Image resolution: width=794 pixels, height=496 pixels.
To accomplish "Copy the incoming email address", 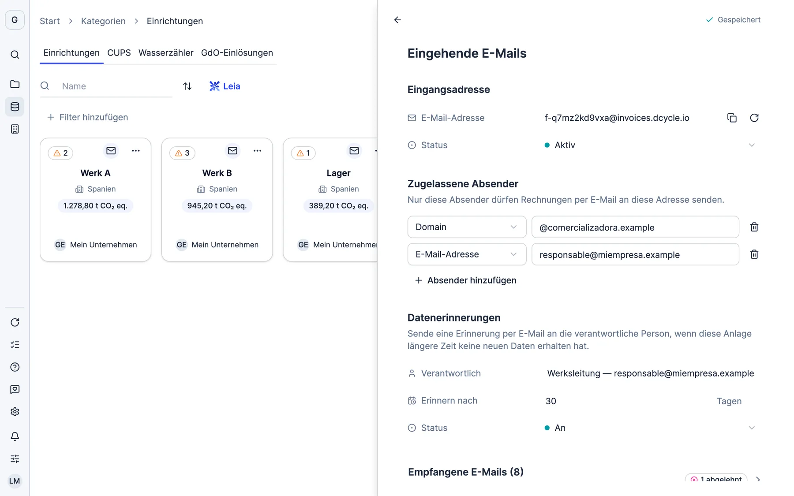I will tap(732, 118).
